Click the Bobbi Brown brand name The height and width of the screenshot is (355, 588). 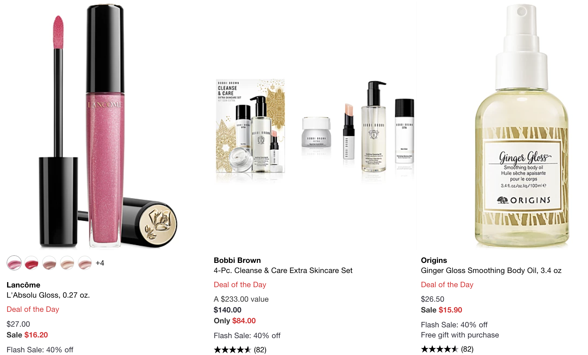237,260
